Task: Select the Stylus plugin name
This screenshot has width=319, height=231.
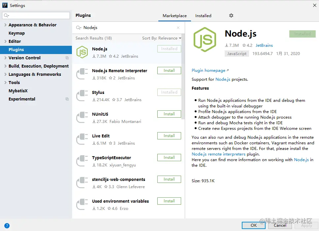Action: [x=98, y=93]
